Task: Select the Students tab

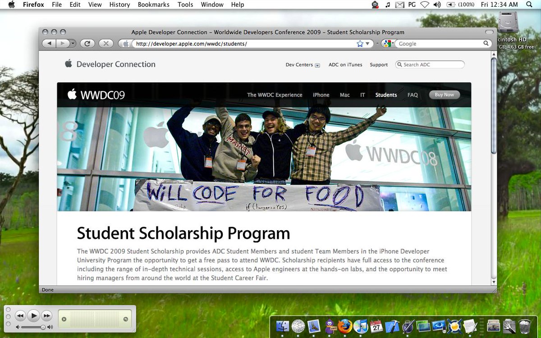Action: (x=386, y=95)
